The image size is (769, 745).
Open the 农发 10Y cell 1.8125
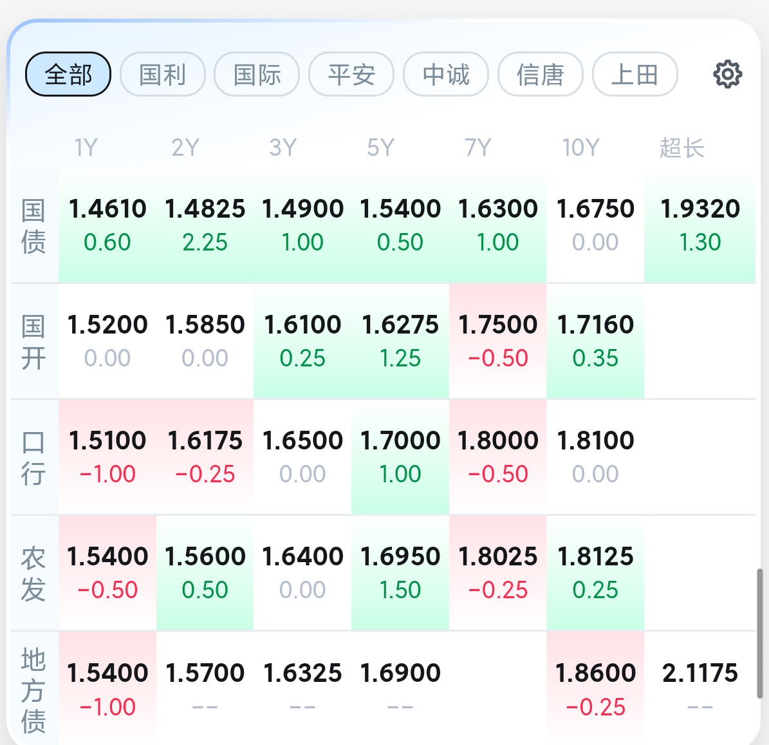[595, 572]
